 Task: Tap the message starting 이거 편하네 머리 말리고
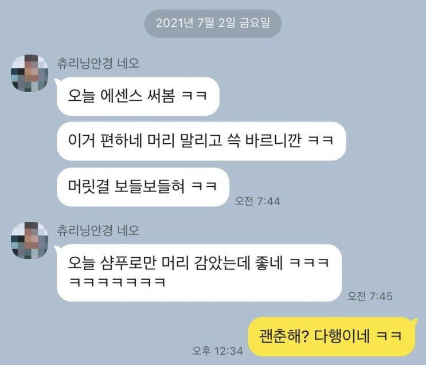(201, 141)
